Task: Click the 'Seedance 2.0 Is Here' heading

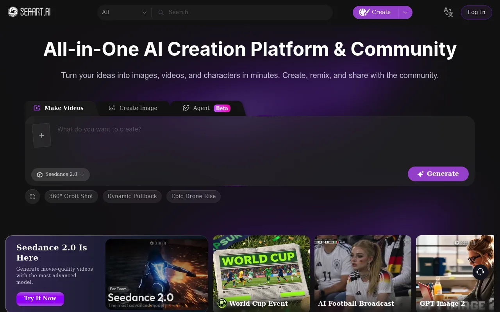Action: (52, 253)
